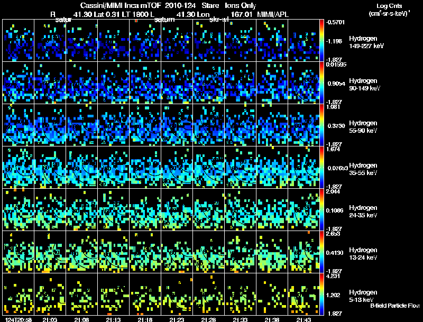Select the 55-90 keV image panel at 21:23
423x322 pixels.
177,125
